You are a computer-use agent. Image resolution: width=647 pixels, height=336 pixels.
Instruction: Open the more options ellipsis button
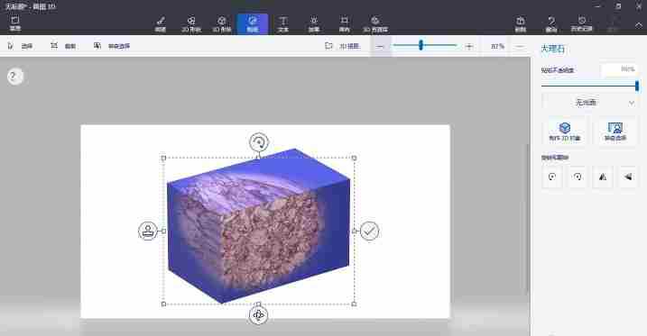pyautogui.click(x=520, y=47)
